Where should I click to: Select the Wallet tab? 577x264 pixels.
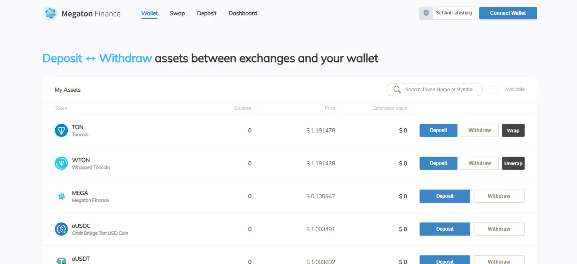pos(149,13)
